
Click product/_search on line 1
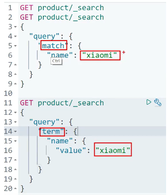pos(71,8)
